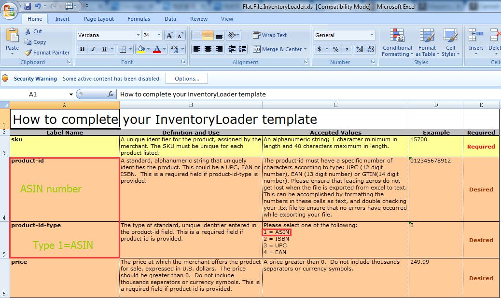Open the insert function fx dialog
The image size is (501, 298).
[x=111, y=94]
